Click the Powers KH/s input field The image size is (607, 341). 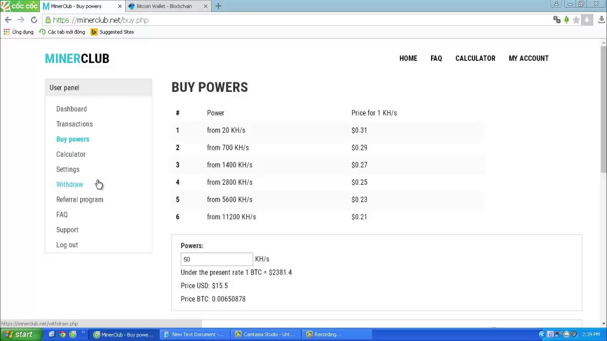pos(217,259)
